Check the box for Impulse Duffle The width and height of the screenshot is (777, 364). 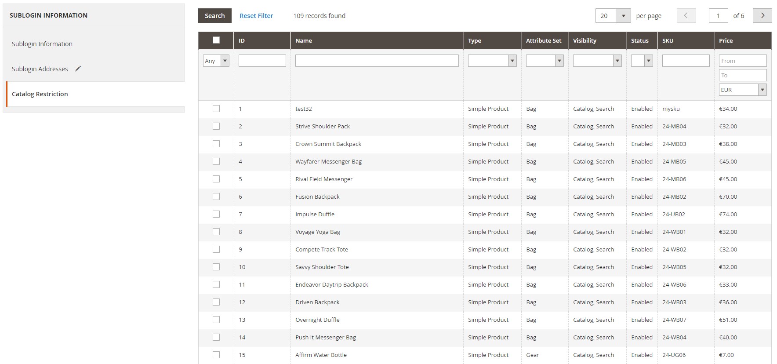(x=216, y=214)
